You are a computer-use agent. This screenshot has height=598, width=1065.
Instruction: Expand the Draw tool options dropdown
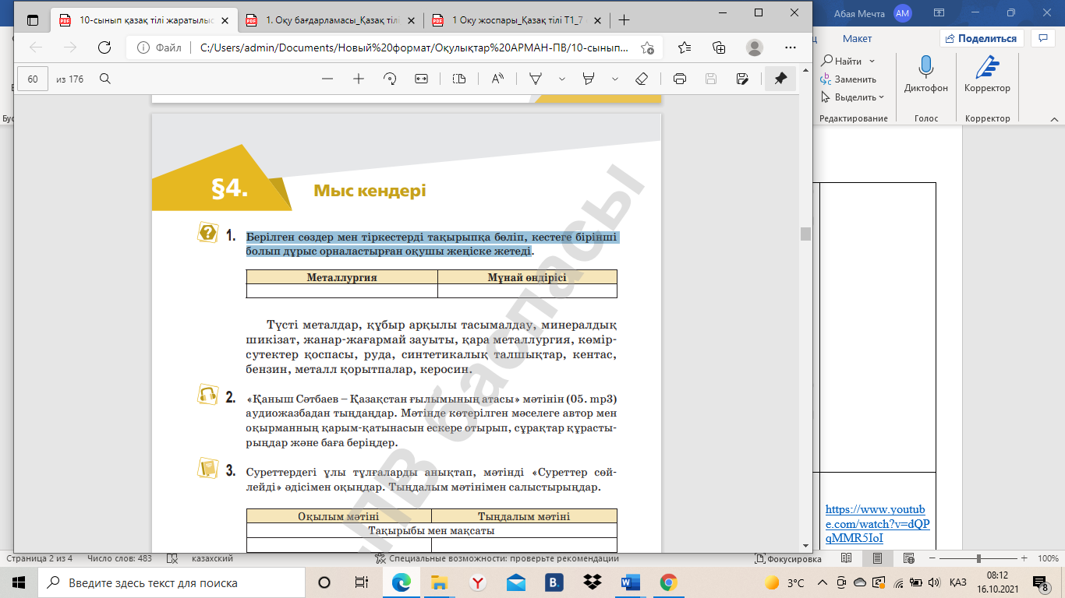[x=561, y=79]
